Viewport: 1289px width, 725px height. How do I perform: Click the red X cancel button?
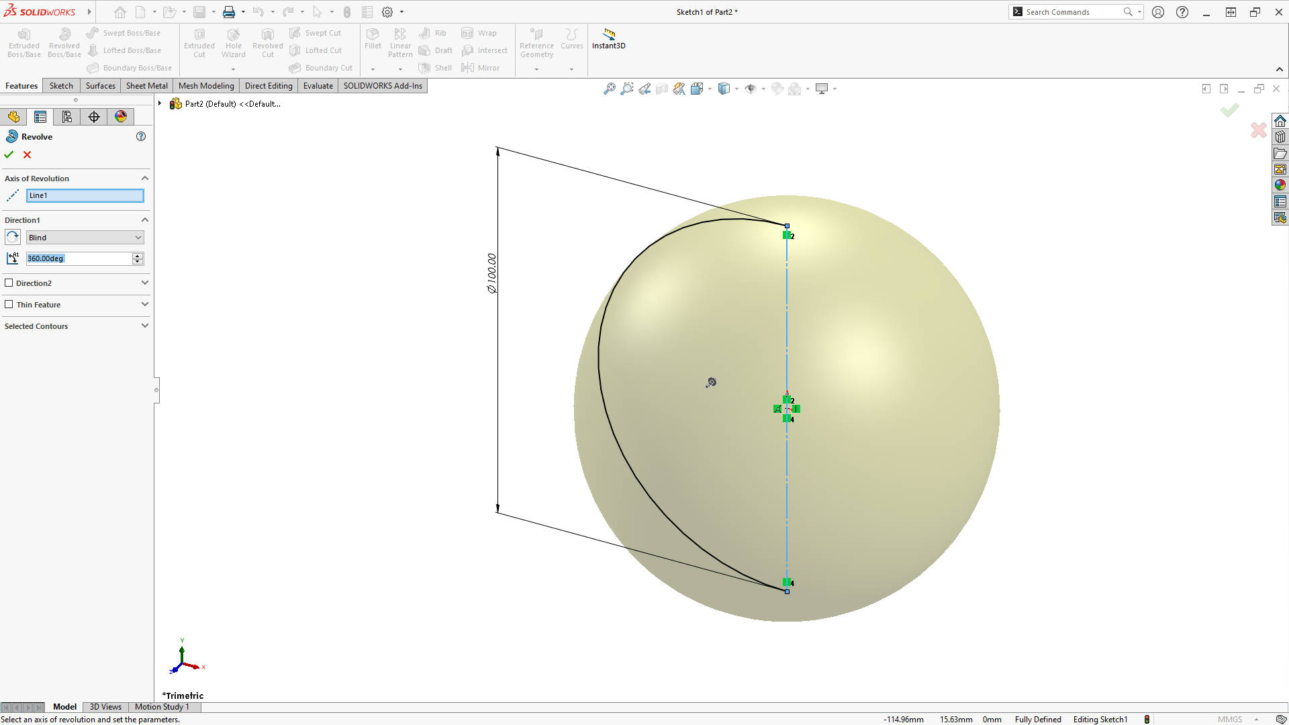point(28,155)
